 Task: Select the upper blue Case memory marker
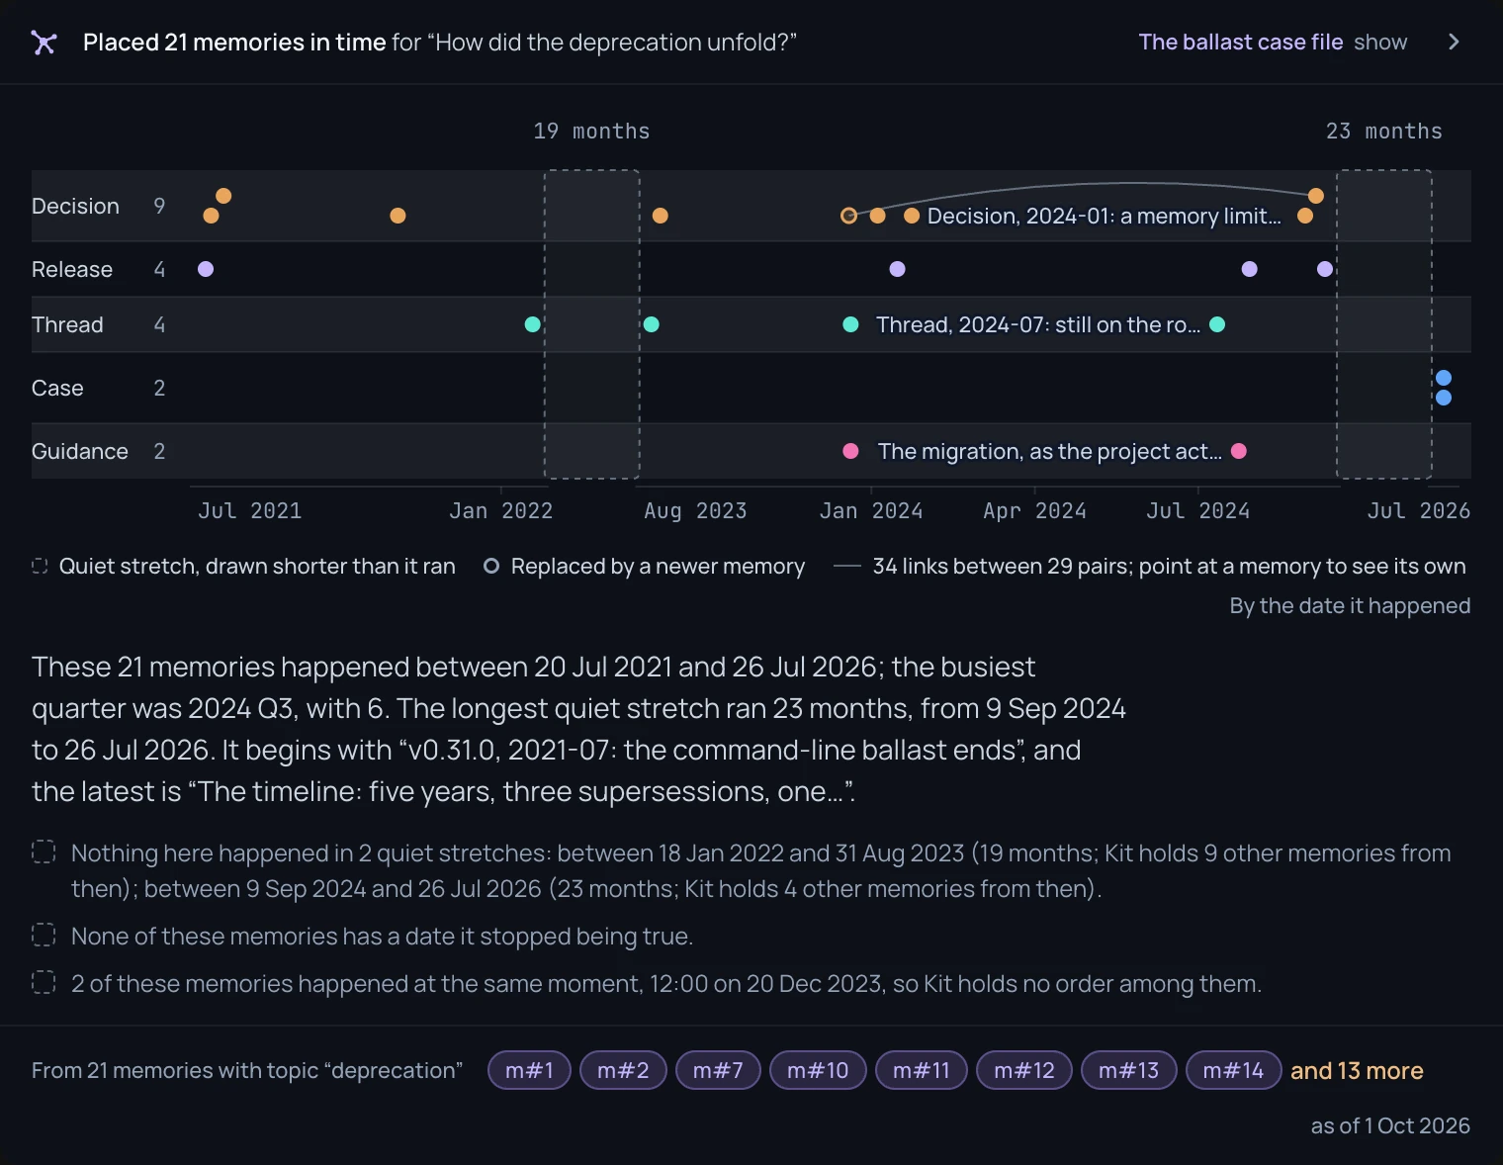tap(1444, 378)
